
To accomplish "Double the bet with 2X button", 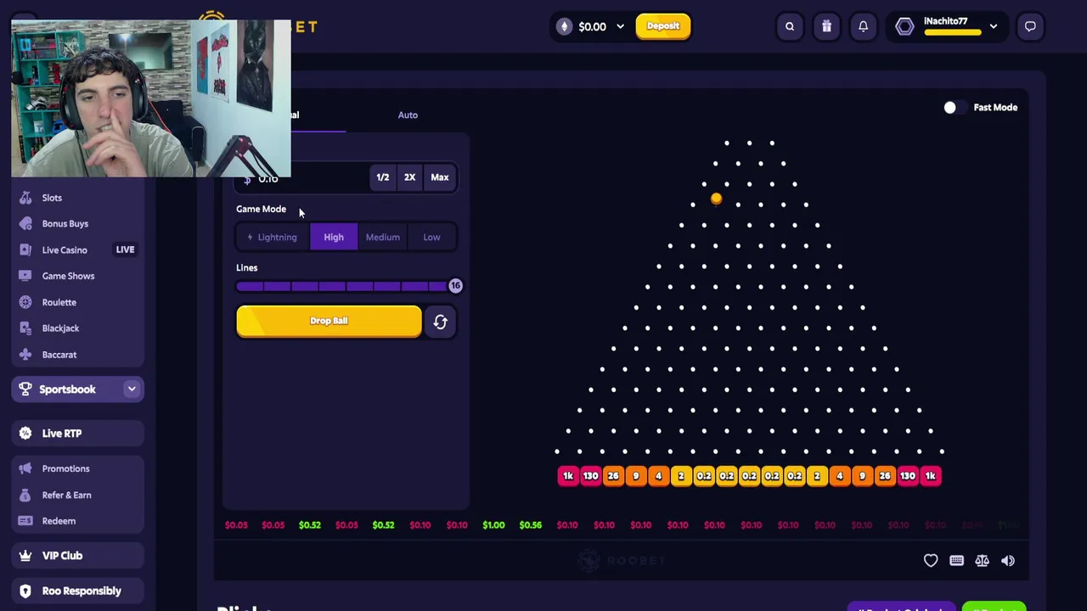I will point(409,177).
